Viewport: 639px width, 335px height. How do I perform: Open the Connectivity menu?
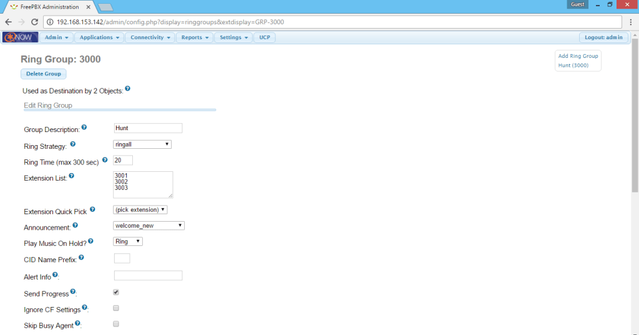tap(150, 37)
